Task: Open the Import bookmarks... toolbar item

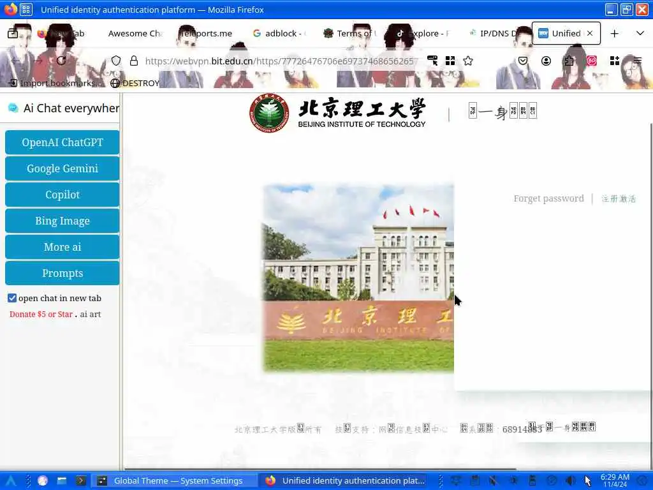Action: point(55,83)
